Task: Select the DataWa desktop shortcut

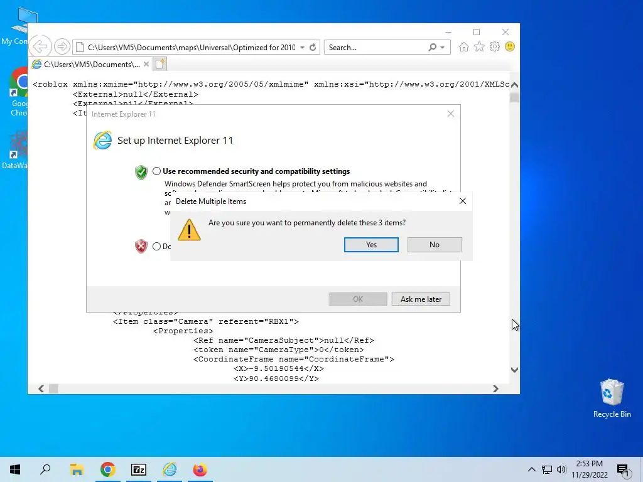Action: click(15, 150)
